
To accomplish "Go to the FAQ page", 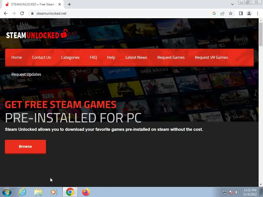I will coord(93,57).
